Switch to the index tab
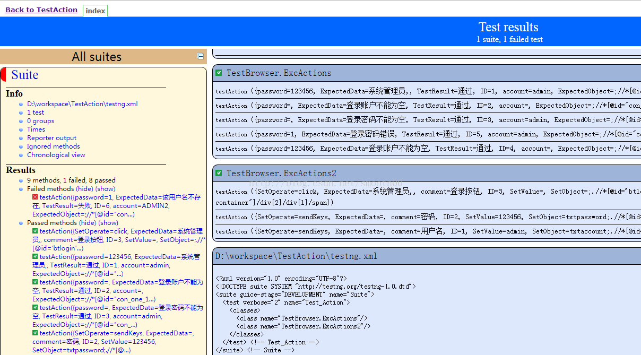The image size is (641, 355). click(95, 10)
